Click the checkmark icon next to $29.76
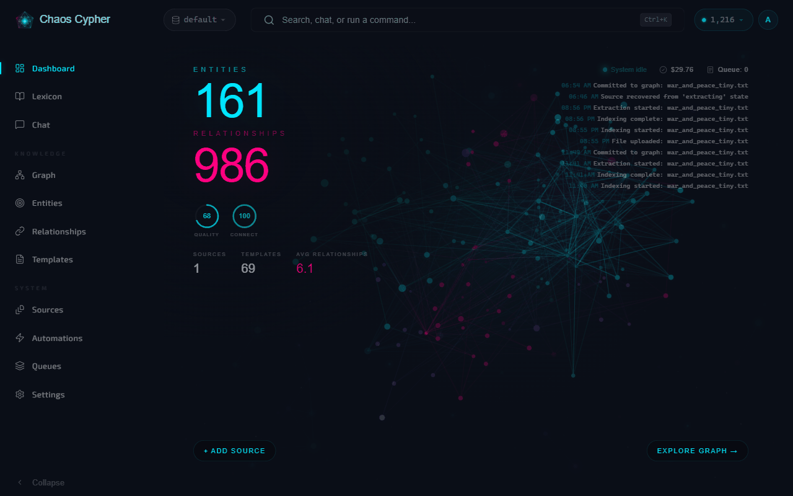The width and height of the screenshot is (793, 496). 663,69
